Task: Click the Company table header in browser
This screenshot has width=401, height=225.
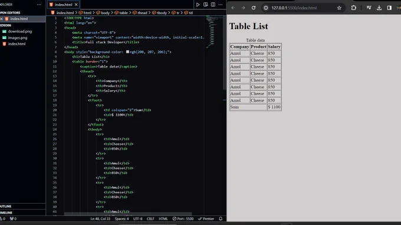Action: coord(239,47)
